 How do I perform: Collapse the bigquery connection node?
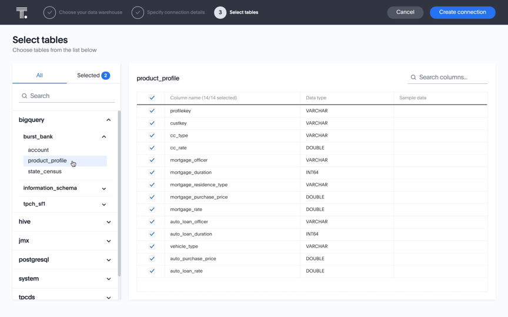pyautogui.click(x=108, y=120)
